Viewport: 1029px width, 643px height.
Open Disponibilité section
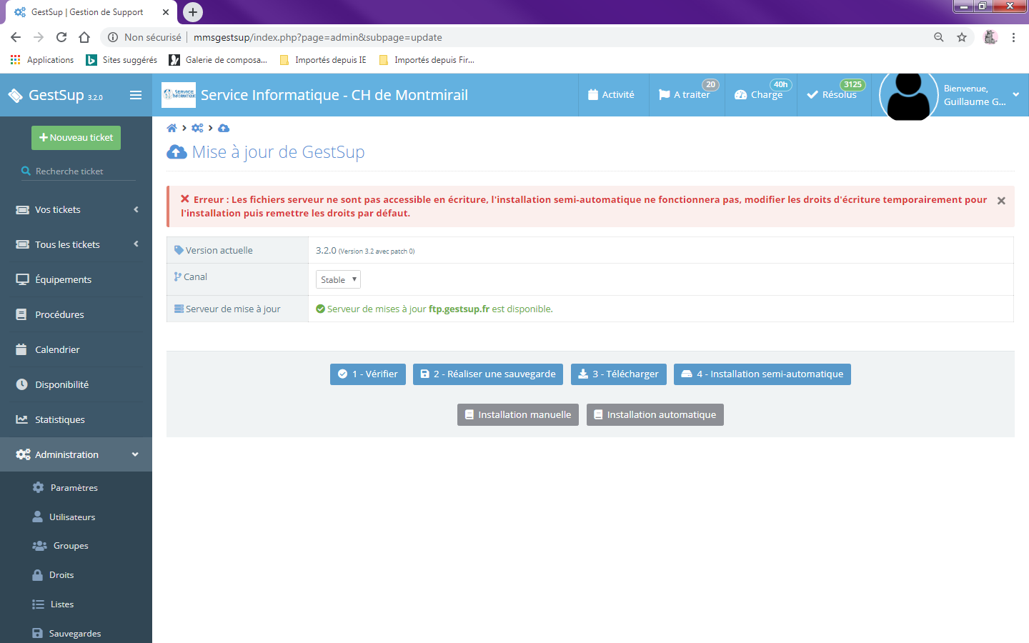pos(76,384)
